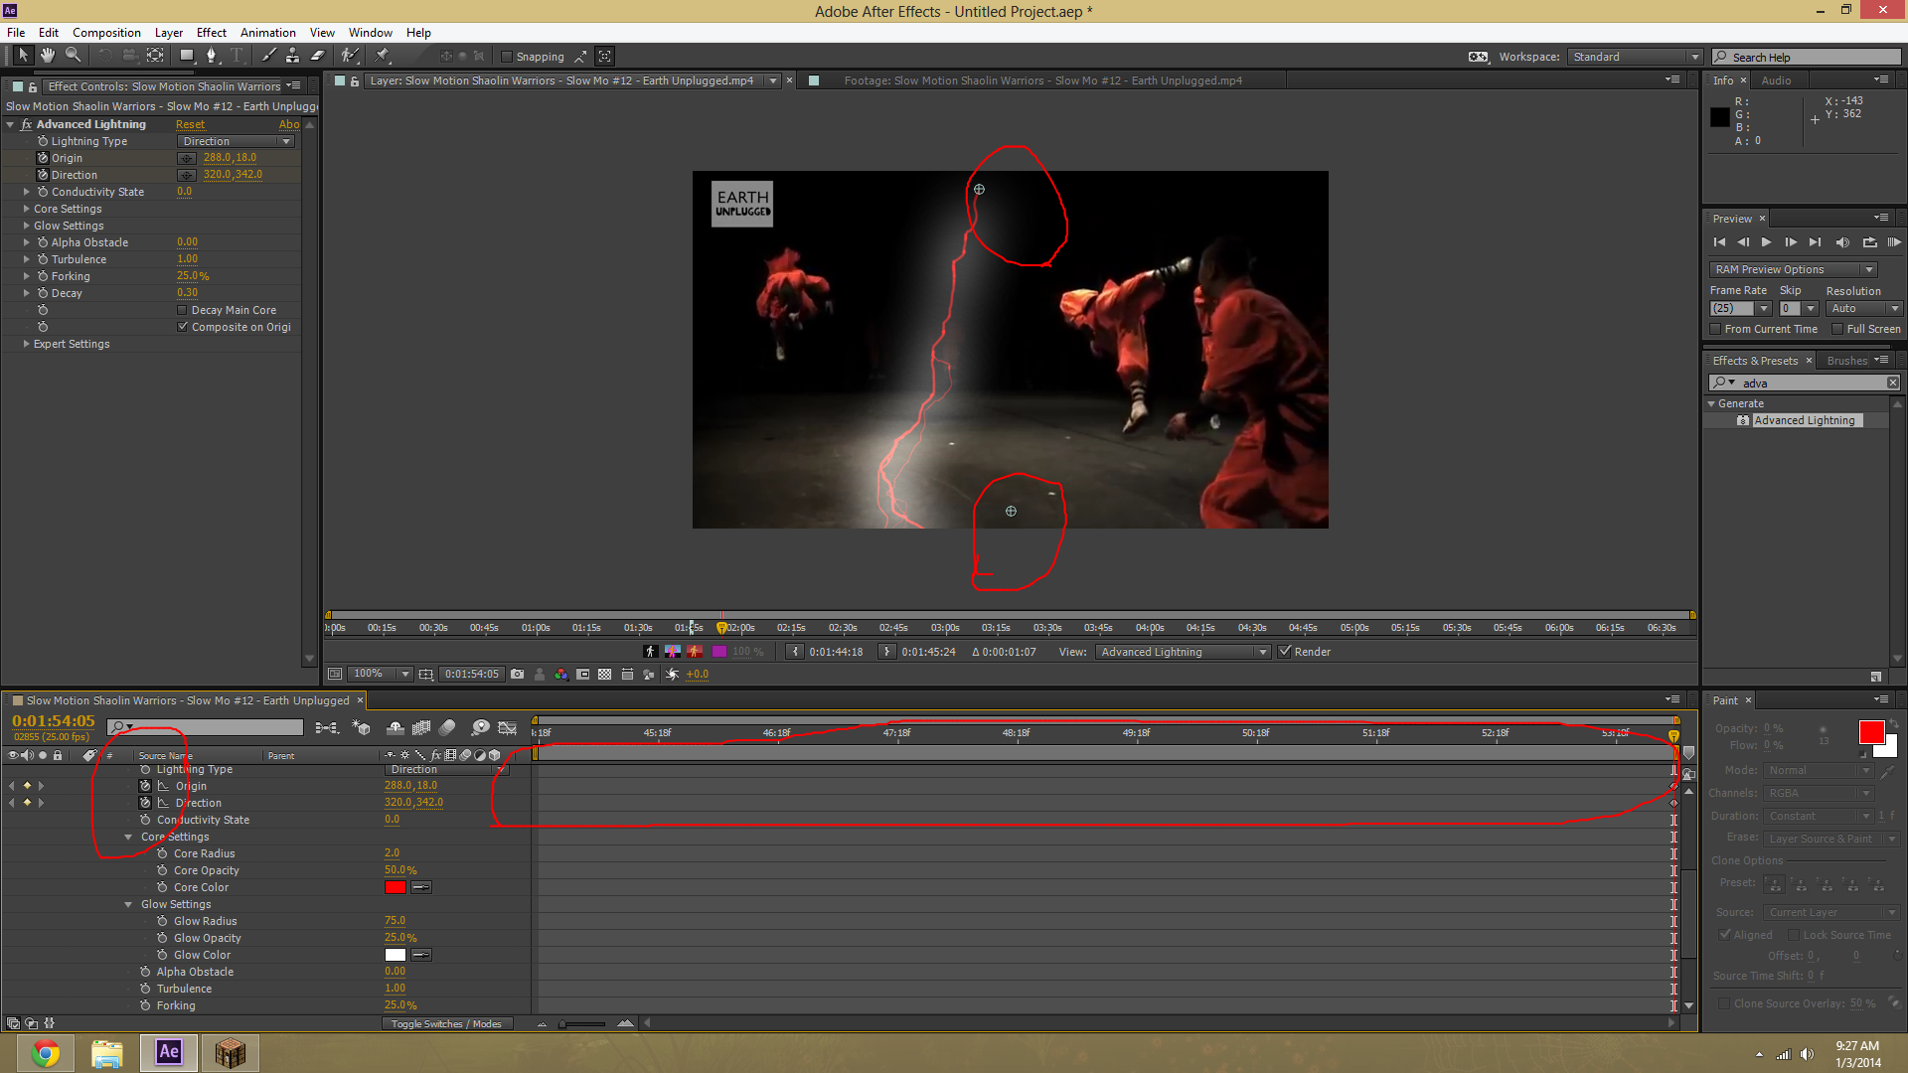Check From Current Time in Preview panel

[x=1715, y=329]
